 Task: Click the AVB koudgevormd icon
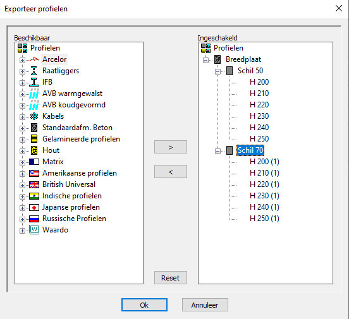34,105
